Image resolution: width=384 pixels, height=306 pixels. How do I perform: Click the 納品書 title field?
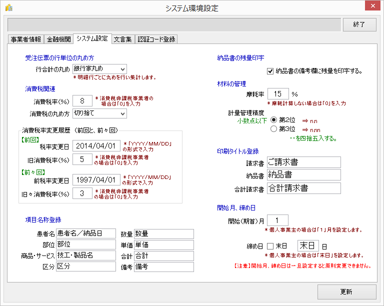304,175
